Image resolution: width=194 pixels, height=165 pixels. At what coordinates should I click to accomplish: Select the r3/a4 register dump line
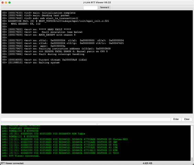coord(63,43)
